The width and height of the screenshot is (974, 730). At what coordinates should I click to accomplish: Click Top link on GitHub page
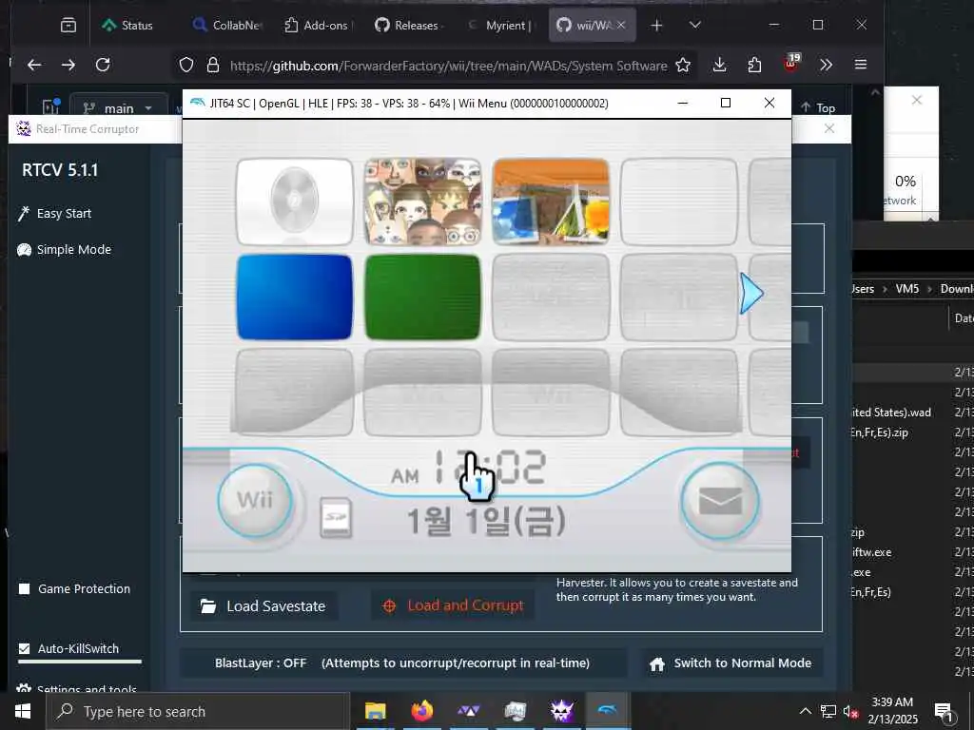pos(817,108)
